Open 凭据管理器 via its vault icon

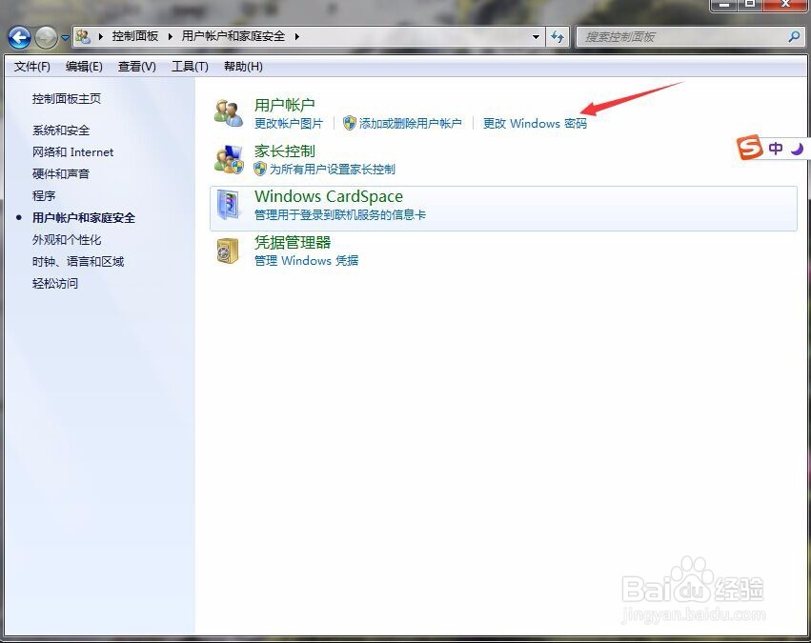pos(228,249)
